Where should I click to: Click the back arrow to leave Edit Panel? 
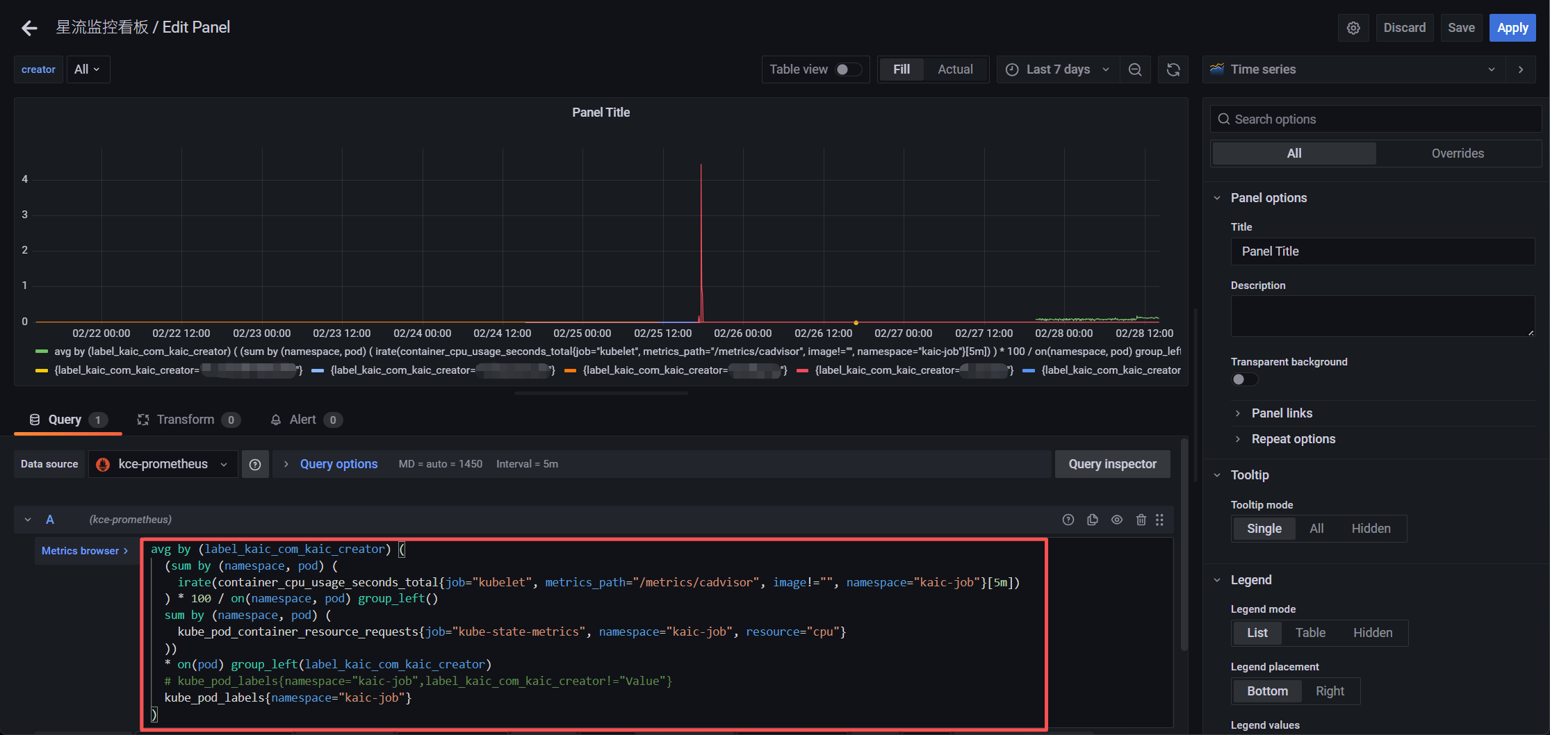[29, 28]
